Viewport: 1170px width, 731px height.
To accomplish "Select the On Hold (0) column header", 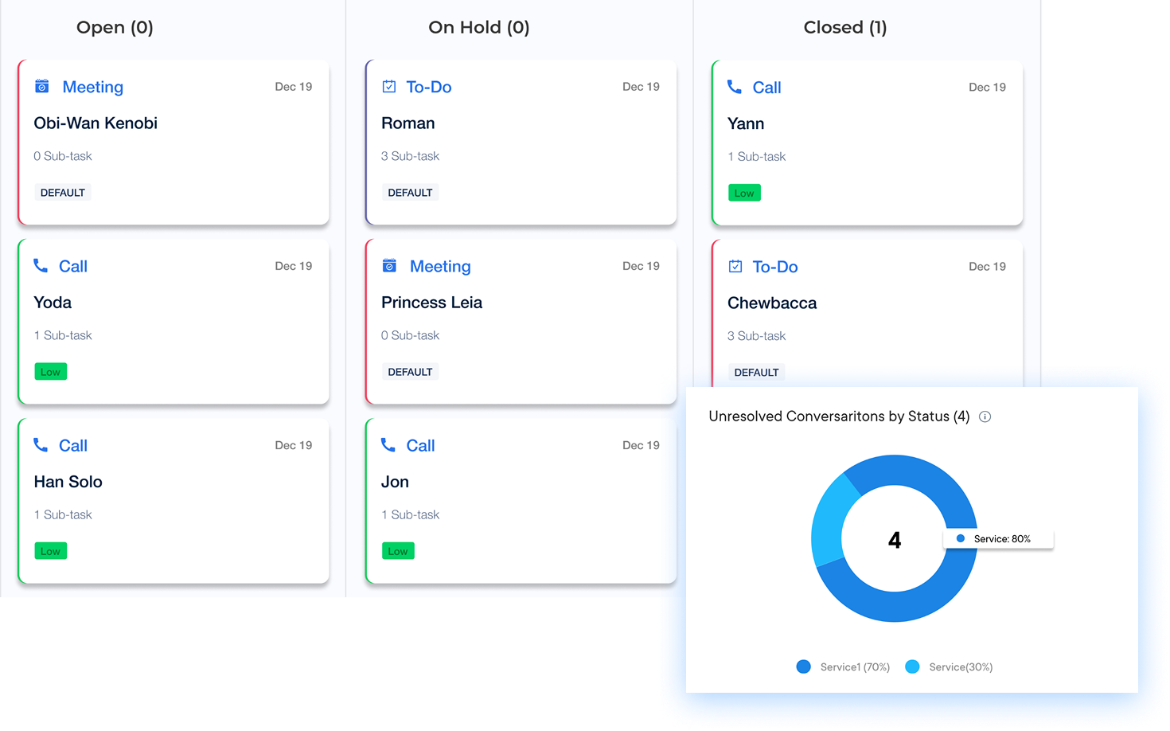I will [479, 27].
